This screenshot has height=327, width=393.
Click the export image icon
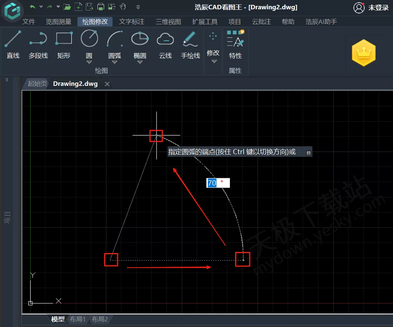(112, 7)
